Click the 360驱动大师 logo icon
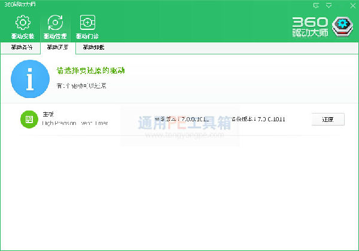The image size is (359, 251). [x=342, y=27]
